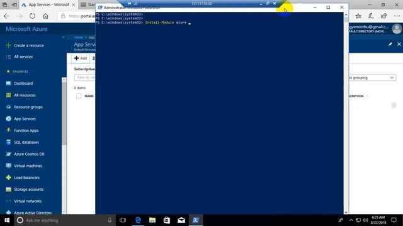Open the Windows Start menu
This screenshot has height=226, width=403.
tap(7, 220)
